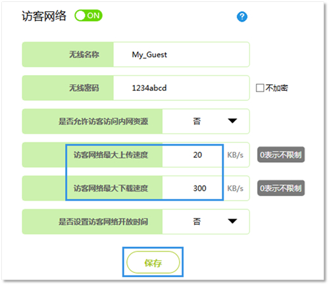Click the KB/s unit next to upload speed
This screenshot has width=329, height=285.
point(235,155)
